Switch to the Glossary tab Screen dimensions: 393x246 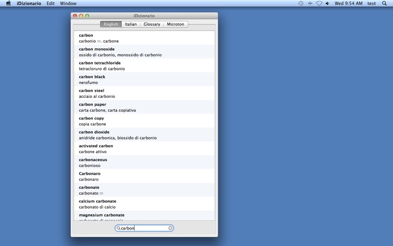152,24
